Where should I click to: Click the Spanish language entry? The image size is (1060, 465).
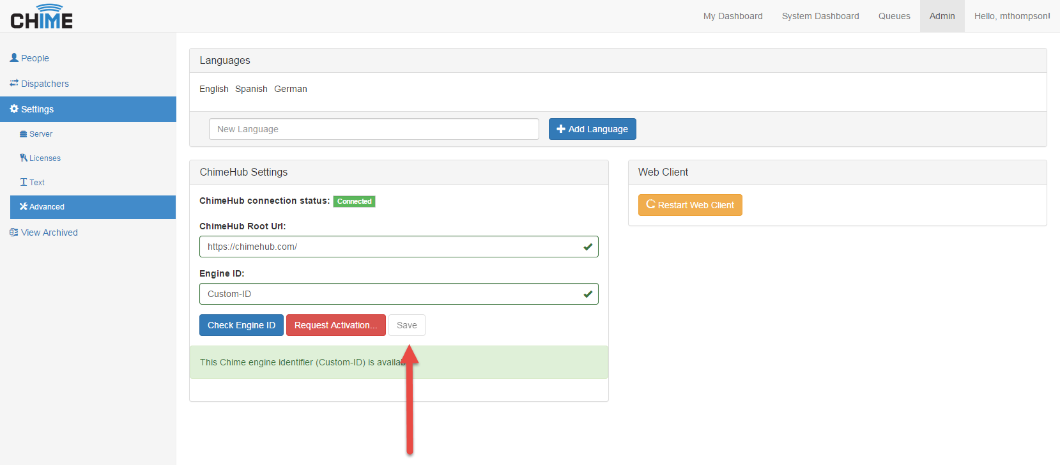click(x=251, y=89)
